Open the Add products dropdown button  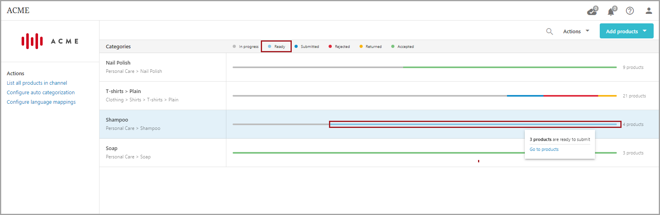point(626,31)
